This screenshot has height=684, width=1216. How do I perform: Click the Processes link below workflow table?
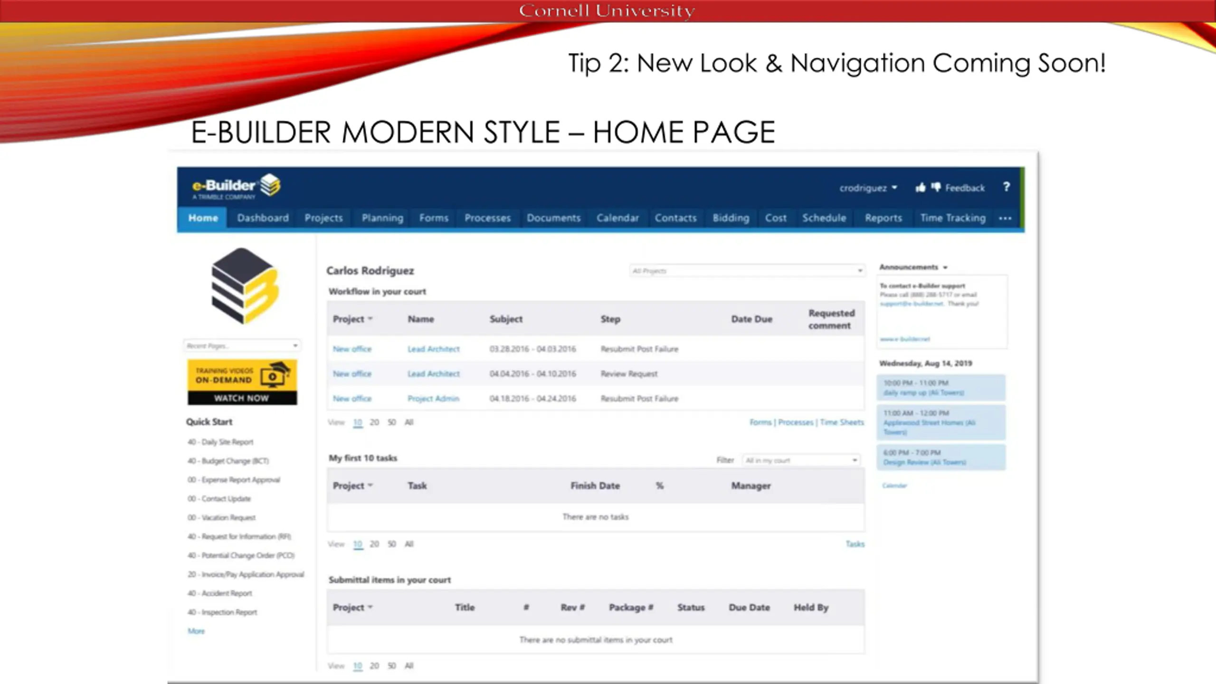click(796, 422)
